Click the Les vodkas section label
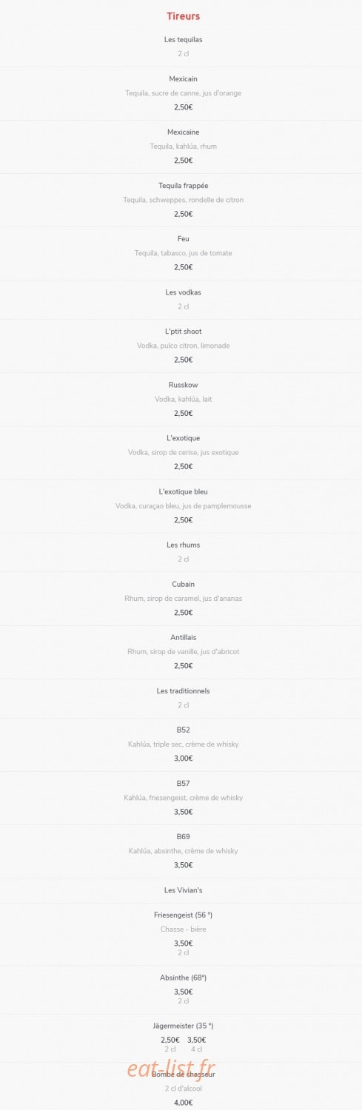The image size is (362, 1110). (183, 292)
